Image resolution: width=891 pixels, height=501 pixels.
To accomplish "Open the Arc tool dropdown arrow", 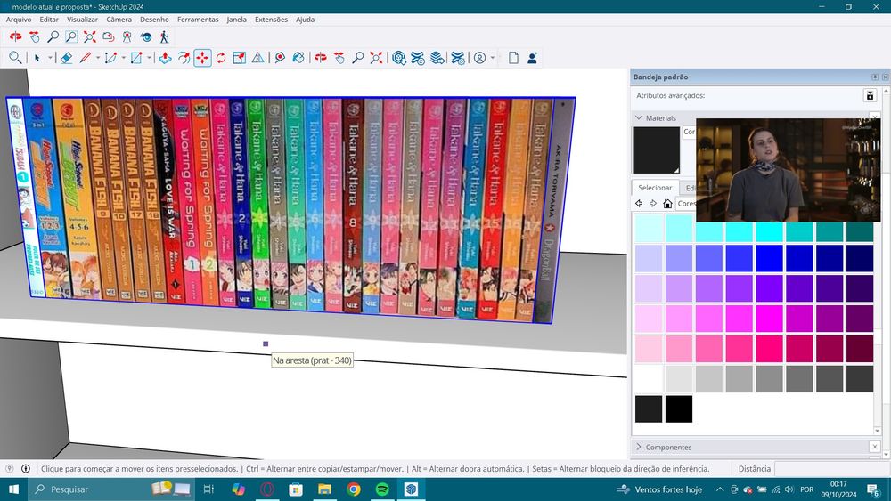I will click(123, 58).
